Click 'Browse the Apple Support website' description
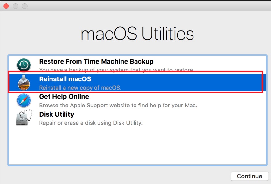 coord(118,106)
